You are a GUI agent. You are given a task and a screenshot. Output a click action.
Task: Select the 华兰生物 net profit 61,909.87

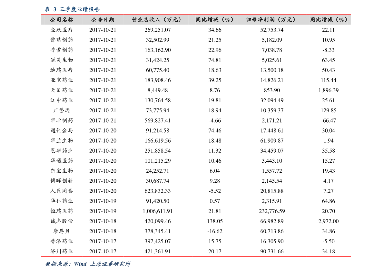coord(272,141)
